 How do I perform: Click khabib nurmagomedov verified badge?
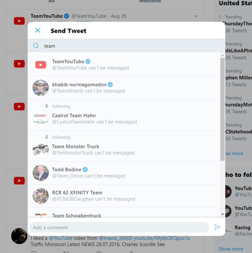[110, 85]
